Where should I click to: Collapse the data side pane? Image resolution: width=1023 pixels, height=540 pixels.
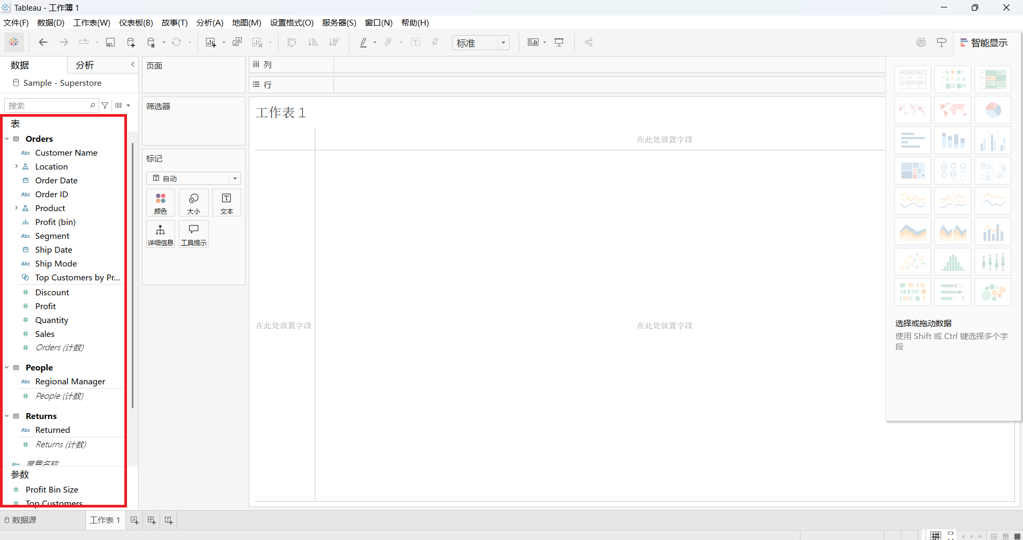point(133,65)
